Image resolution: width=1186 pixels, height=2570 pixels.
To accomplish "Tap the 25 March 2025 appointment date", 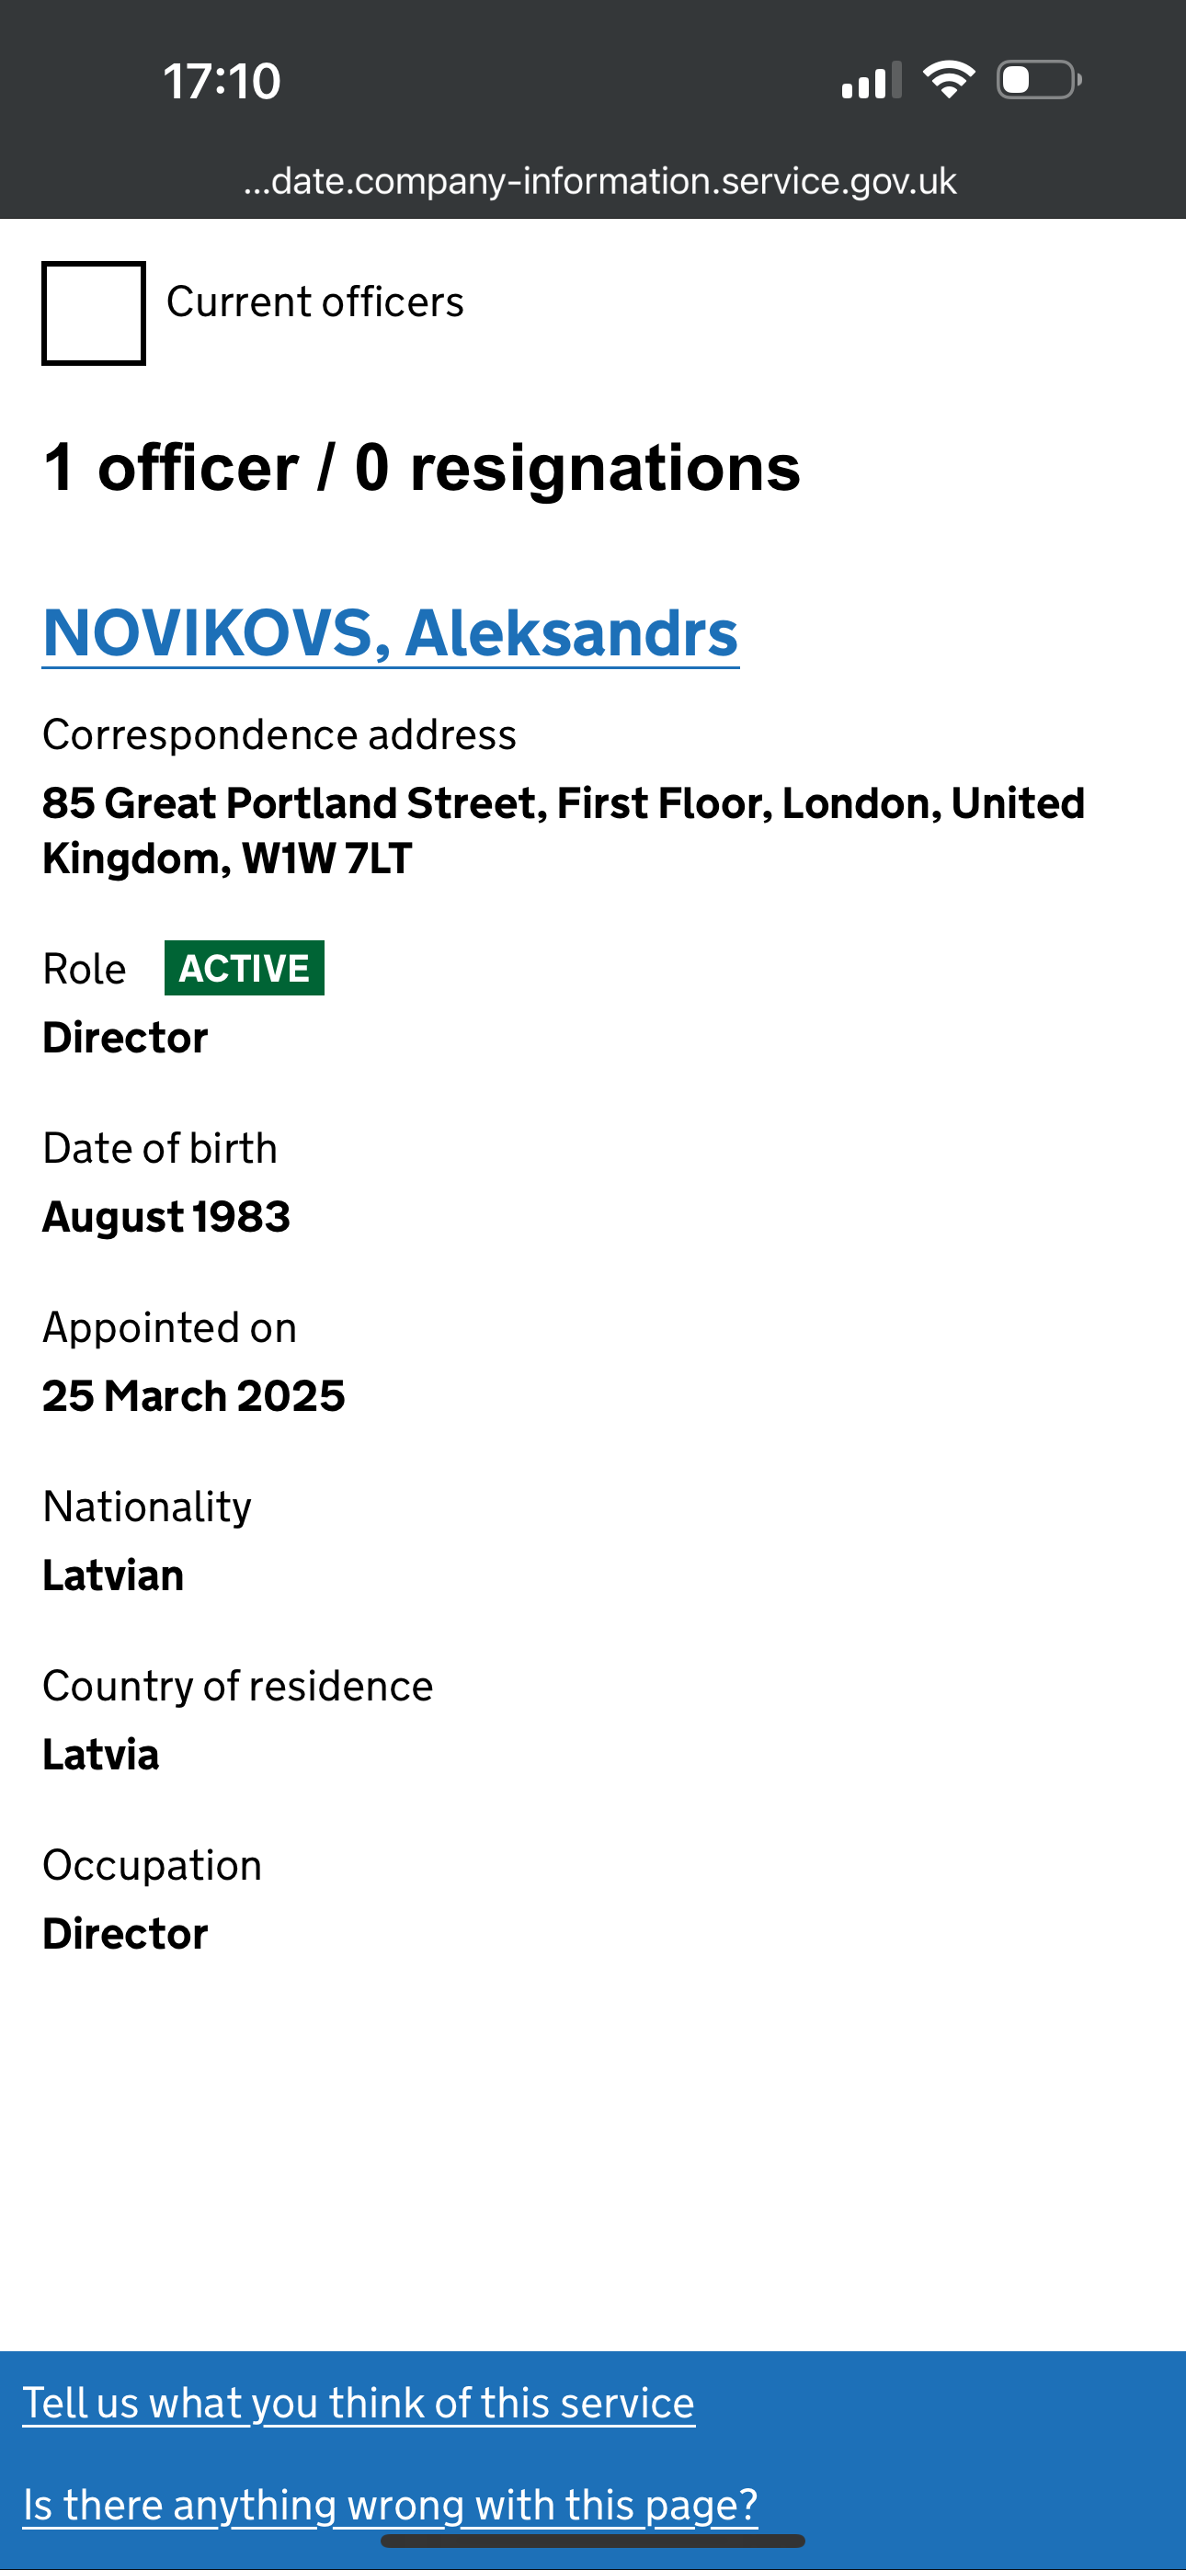I will (x=194, y=1394).
